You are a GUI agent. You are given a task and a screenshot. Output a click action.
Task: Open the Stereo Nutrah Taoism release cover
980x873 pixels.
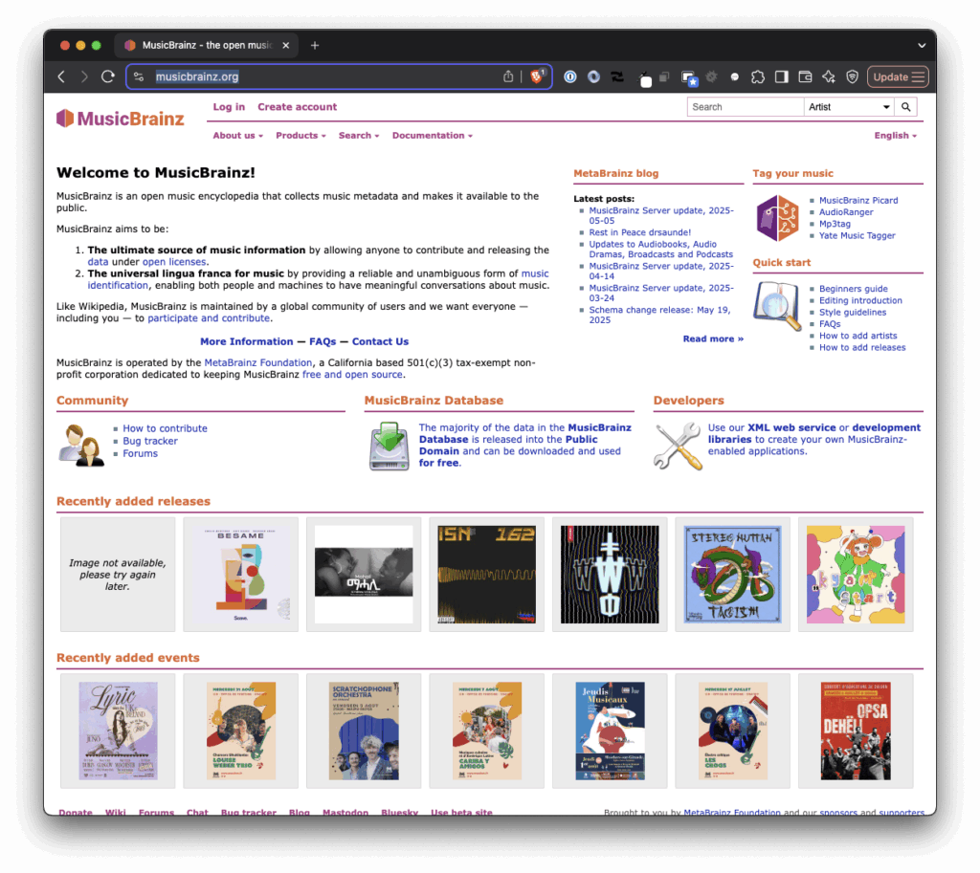(732, 575)
